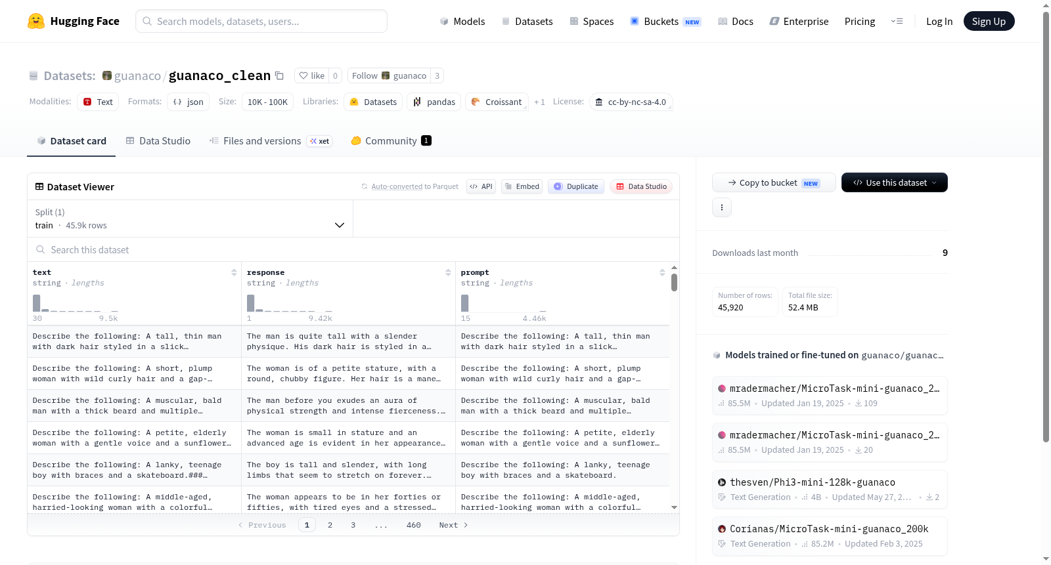1051x565 pixels.
Task: Open the Community tab
Action: (391, 140)
